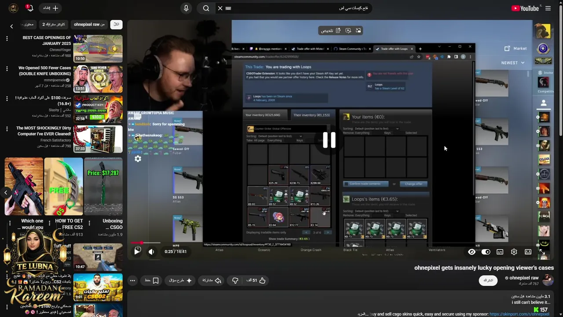Open the 32:58 video thumbnail

point(98,109)
